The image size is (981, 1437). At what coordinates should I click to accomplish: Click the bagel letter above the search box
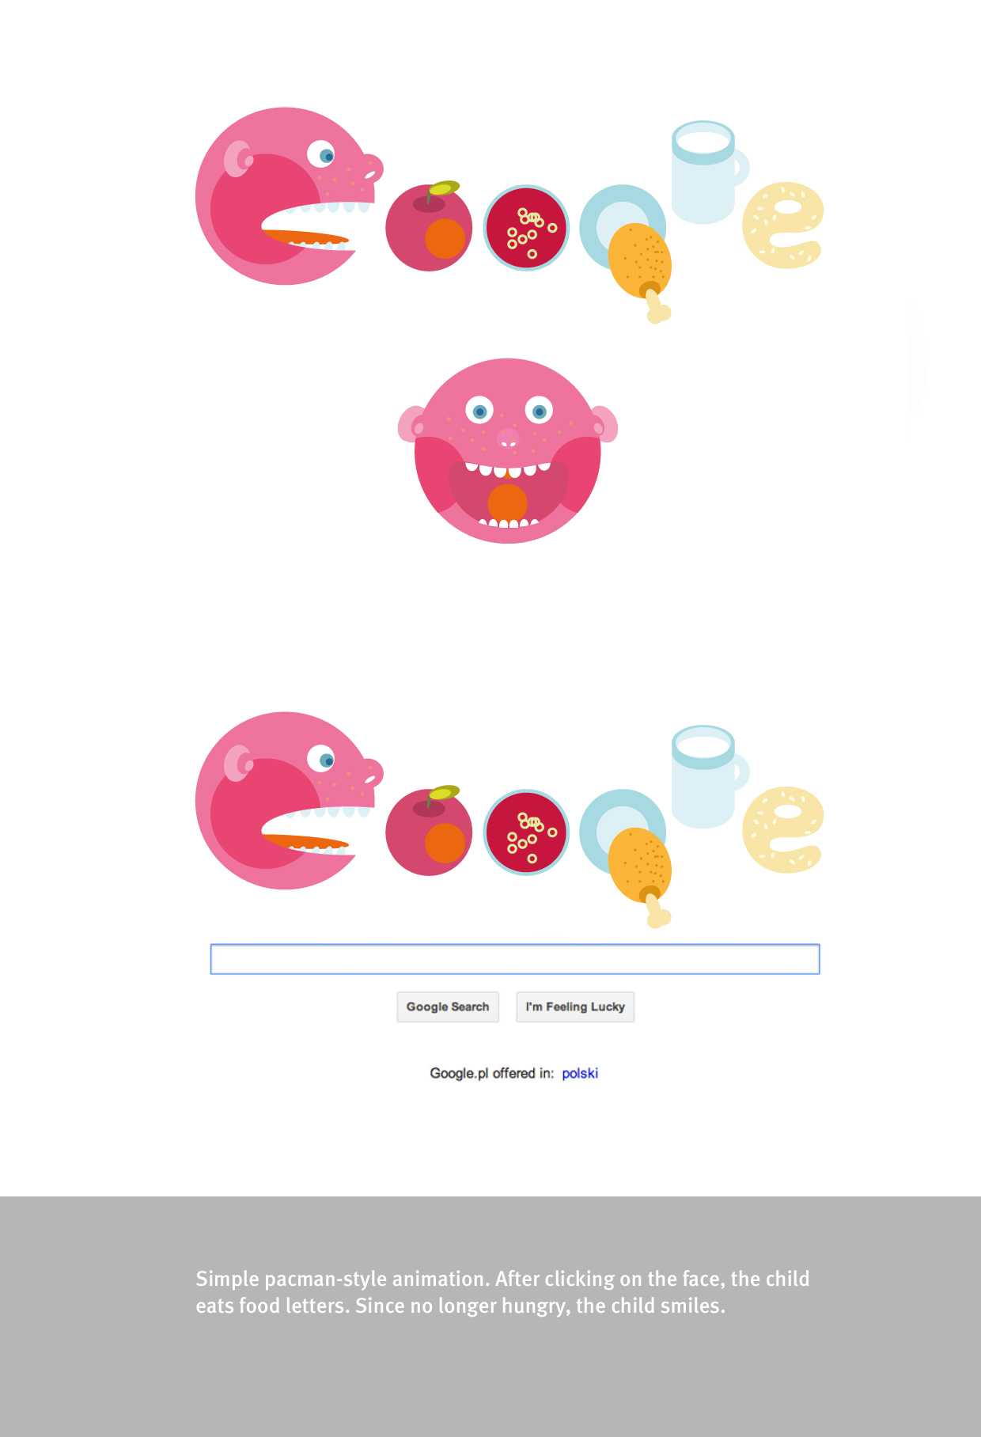pyautogui.click(x=782, y=829)
